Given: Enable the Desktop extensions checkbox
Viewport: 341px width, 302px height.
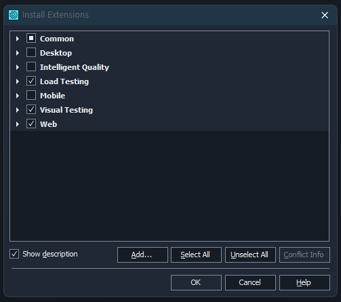Looking at the screenshot, I should [x=31, y=52].
